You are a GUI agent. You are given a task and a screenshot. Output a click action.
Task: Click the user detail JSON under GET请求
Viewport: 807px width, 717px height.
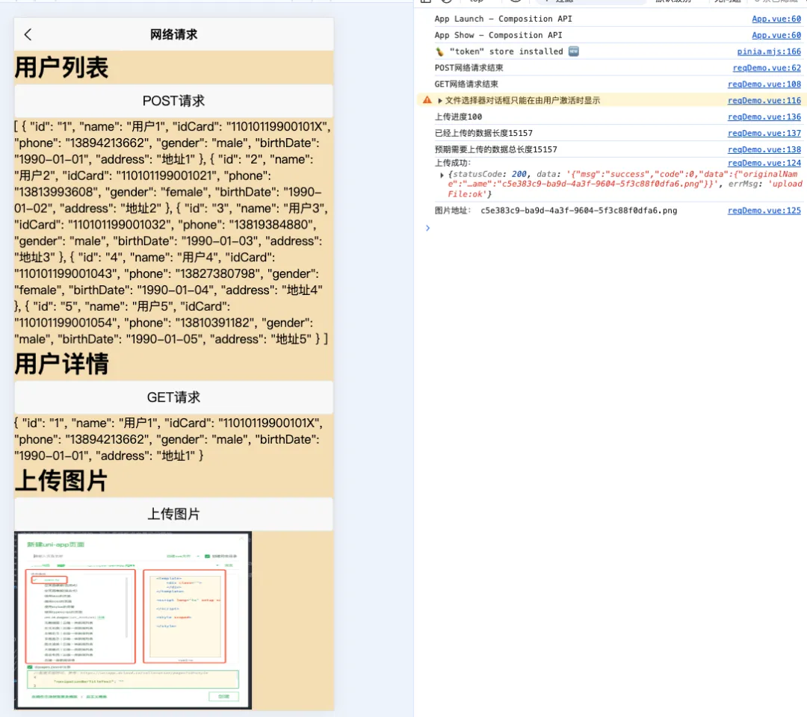click(x=169, y=439)
